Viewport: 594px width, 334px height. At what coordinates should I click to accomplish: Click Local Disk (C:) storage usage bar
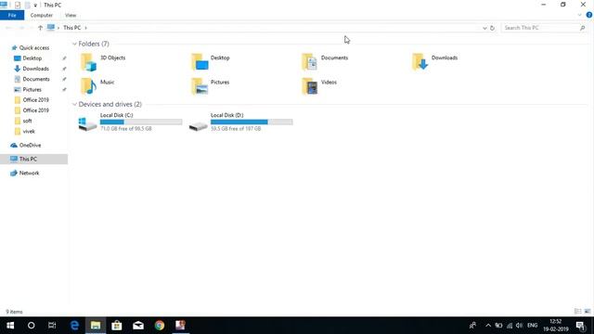point(141,122)
